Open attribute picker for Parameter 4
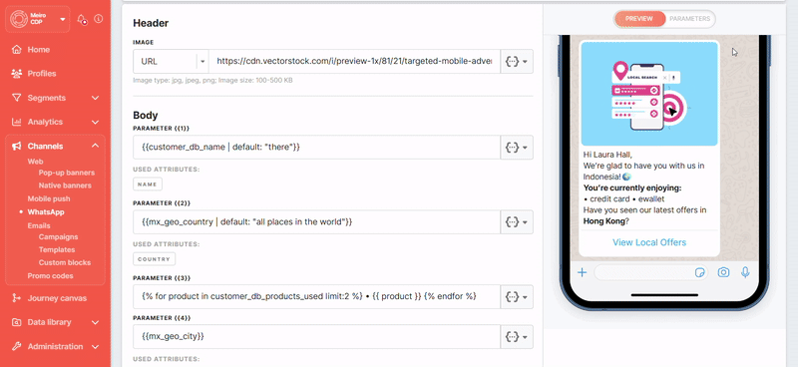The width and height of the screenshot is (798, 367). pyautogui.click(x=517, y=336)
